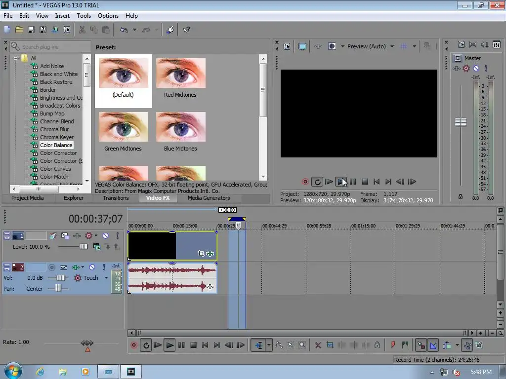
Task: Open Touch automation mode dropdown
Action: click(106, 278)
